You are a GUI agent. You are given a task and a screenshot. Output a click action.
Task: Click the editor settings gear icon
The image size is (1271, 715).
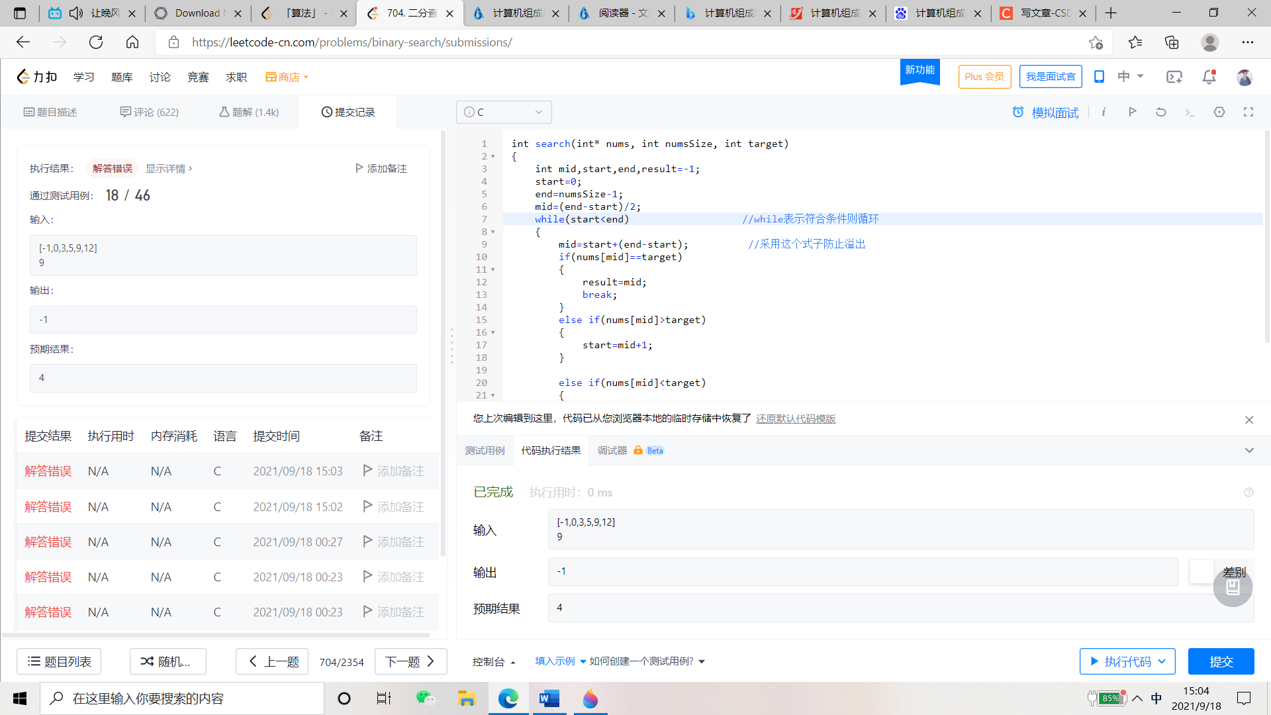click(x=1219, y=112)
